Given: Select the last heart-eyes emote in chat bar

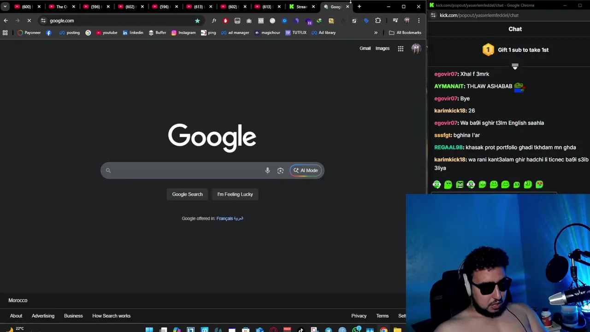Looking at the screenshot, I should 539,184.
